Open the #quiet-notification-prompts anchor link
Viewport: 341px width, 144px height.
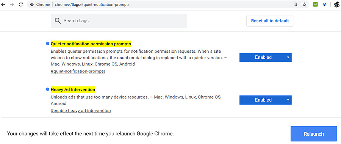click(78, 71)
